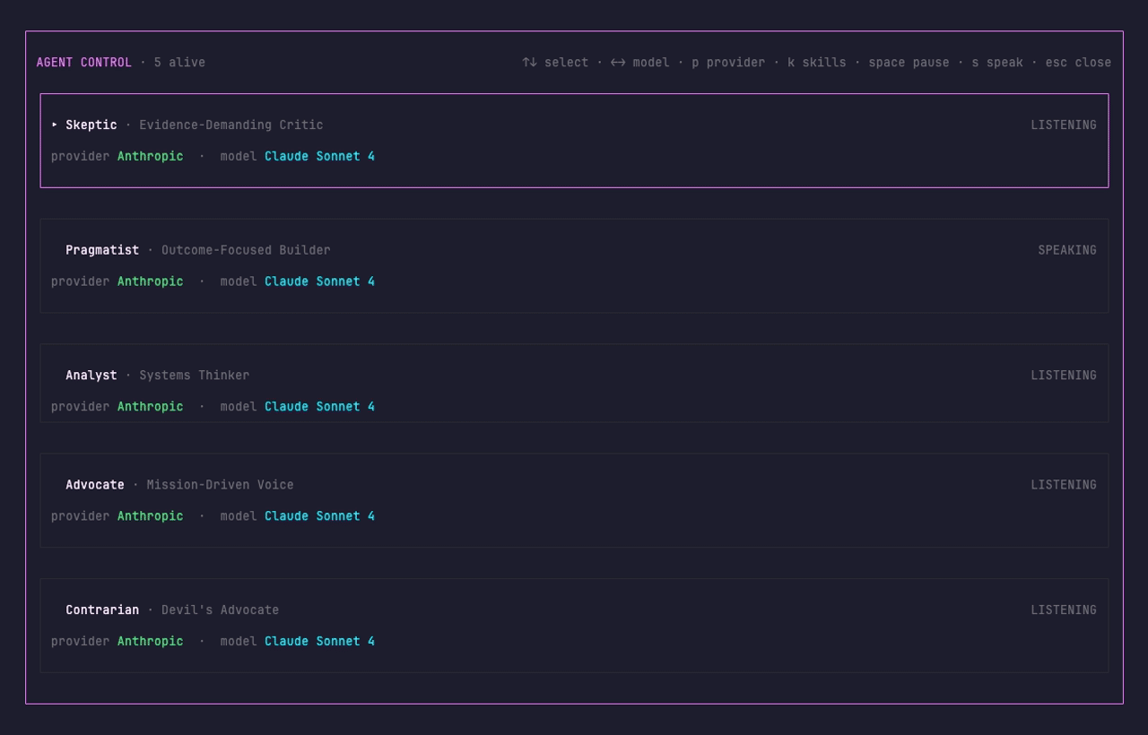1148x735 pixels.
Task: Select the Advocate agent card
Action: (574, 500)
